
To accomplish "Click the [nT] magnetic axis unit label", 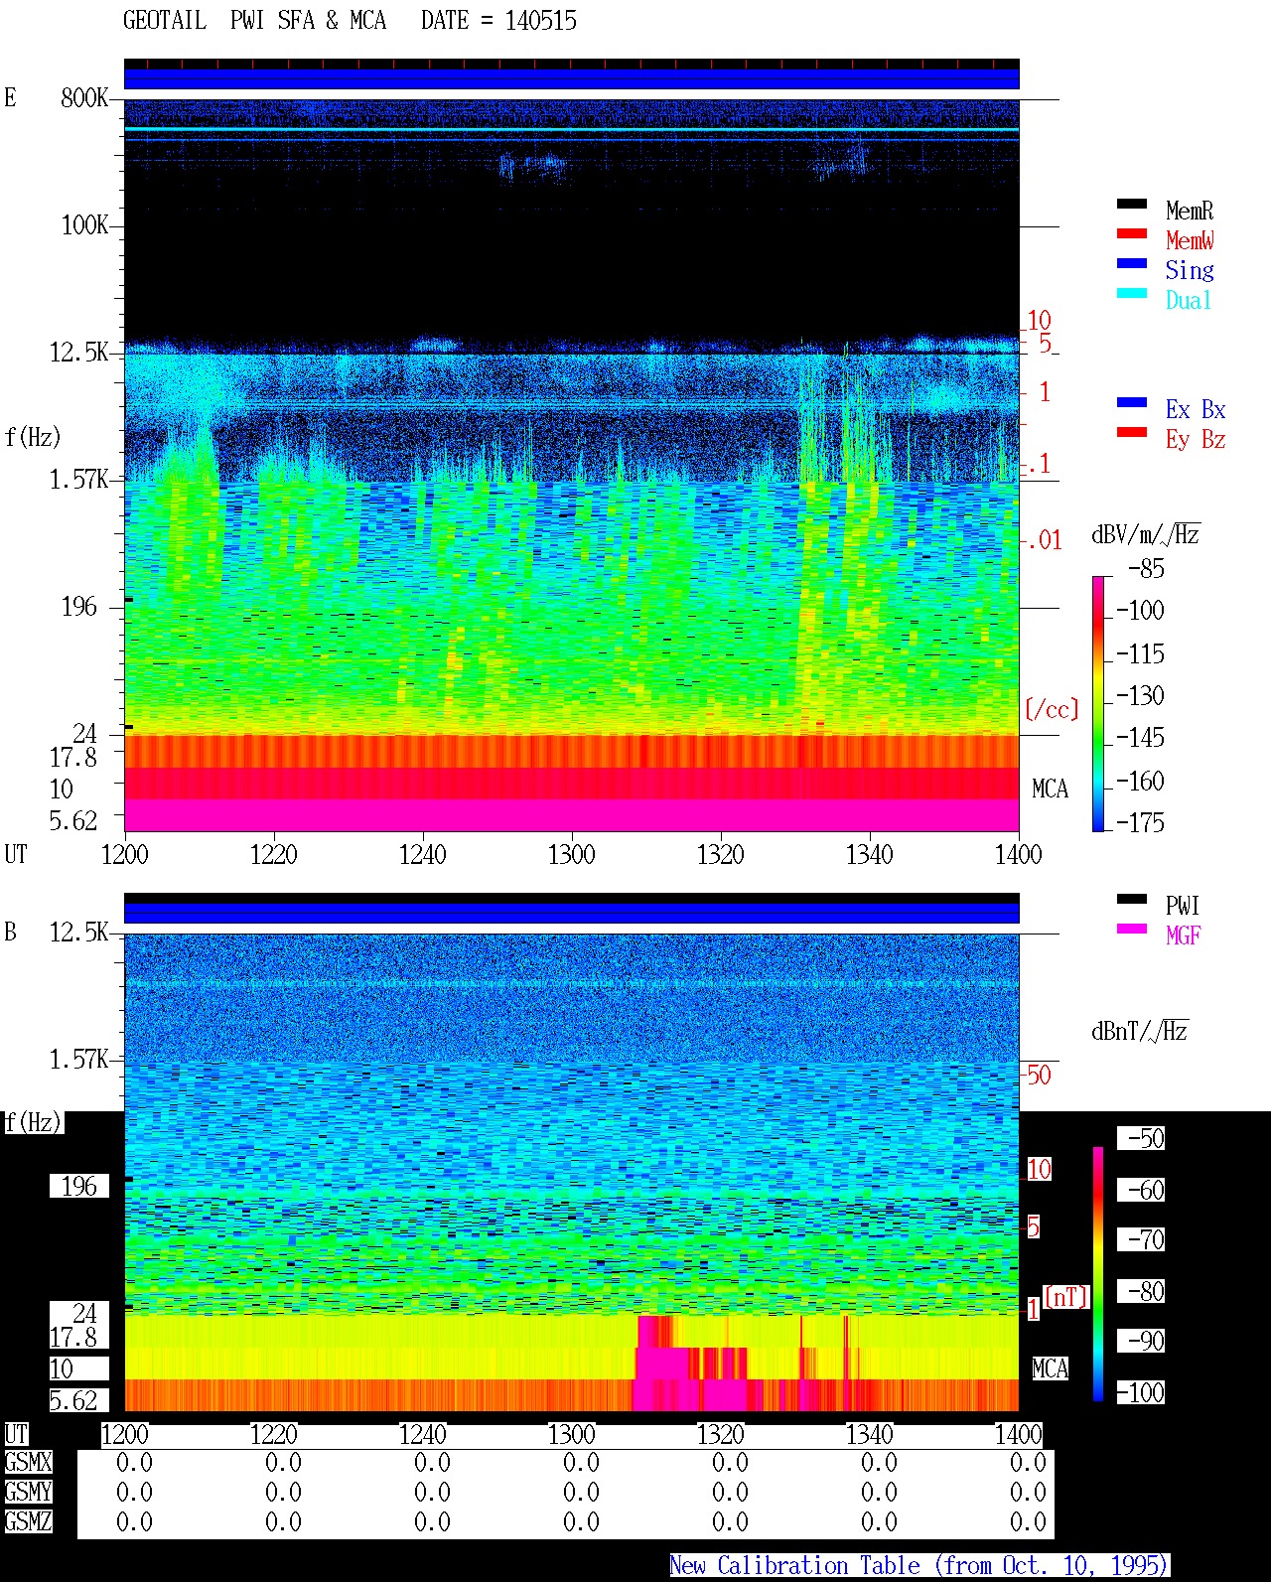I will [1066, 1296].
